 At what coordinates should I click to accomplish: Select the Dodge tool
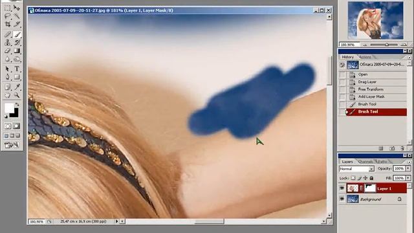pos(17,59)
